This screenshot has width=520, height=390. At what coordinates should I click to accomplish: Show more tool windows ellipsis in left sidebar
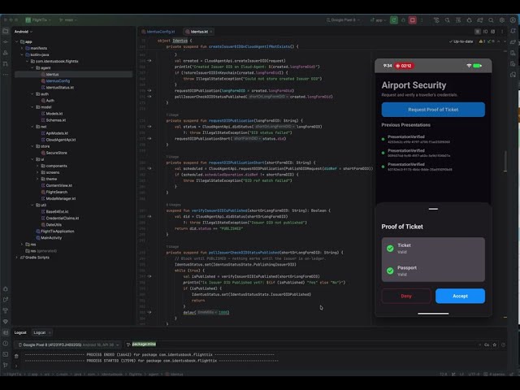click(6, 74)
